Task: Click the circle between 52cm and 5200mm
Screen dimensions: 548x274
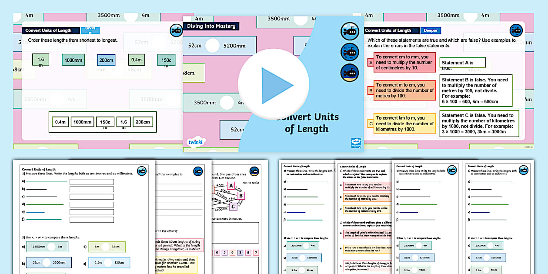Action: 212,44
